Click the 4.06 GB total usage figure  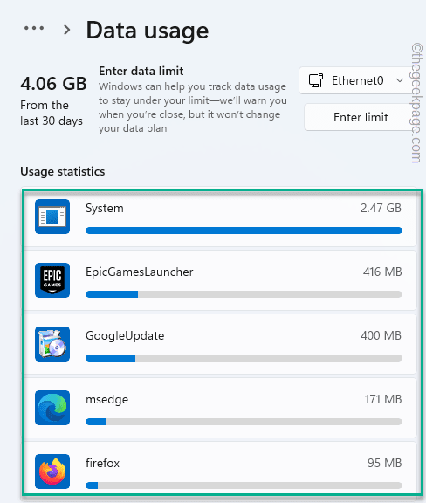pos(53,84)
